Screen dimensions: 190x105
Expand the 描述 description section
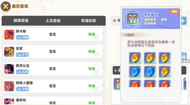(129, 35)
